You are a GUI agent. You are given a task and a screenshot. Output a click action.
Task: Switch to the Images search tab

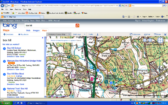tap(36, 31)
